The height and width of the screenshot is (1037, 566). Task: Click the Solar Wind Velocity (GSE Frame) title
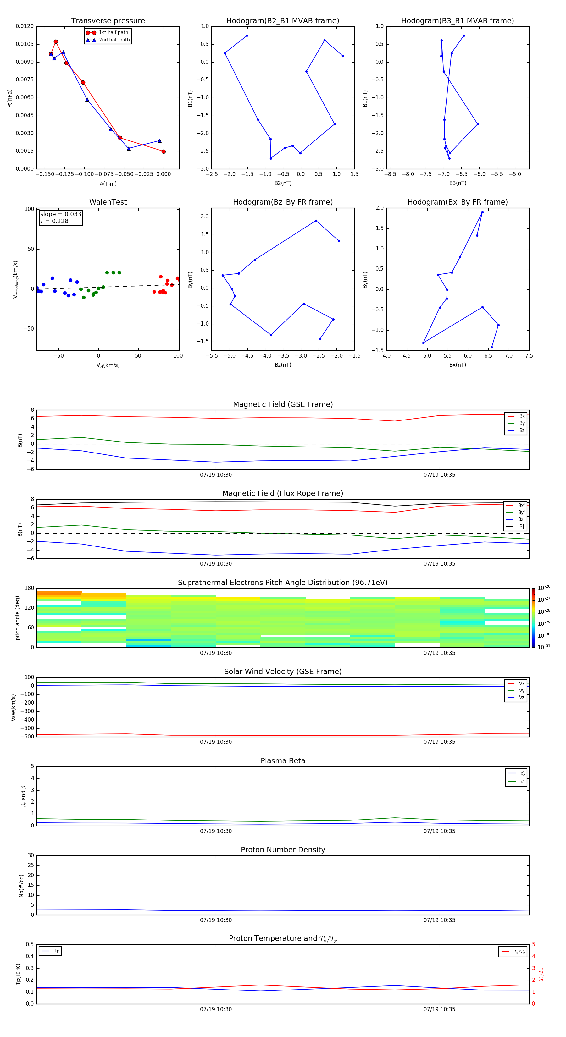point(283,672)
